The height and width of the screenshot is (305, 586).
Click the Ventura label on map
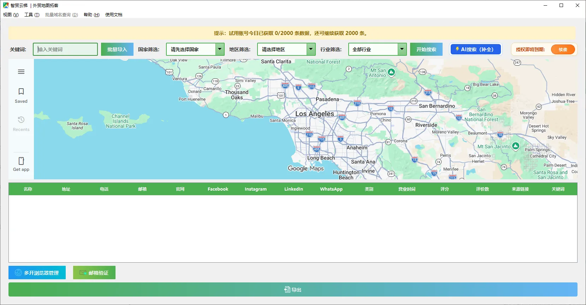(x=179, y=79)
